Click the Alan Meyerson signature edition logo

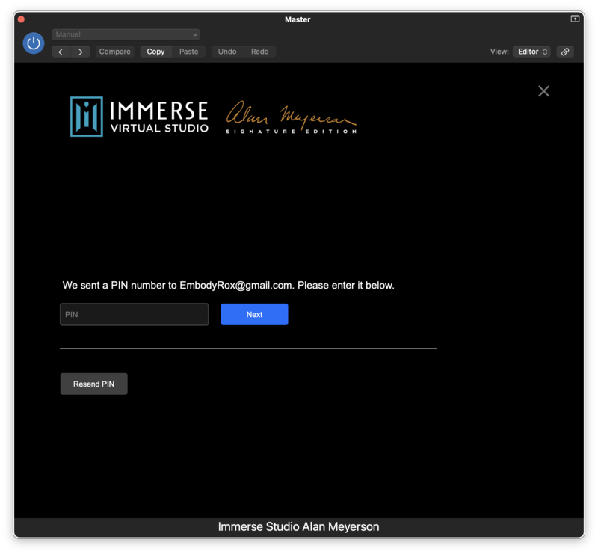pos(292,117)
